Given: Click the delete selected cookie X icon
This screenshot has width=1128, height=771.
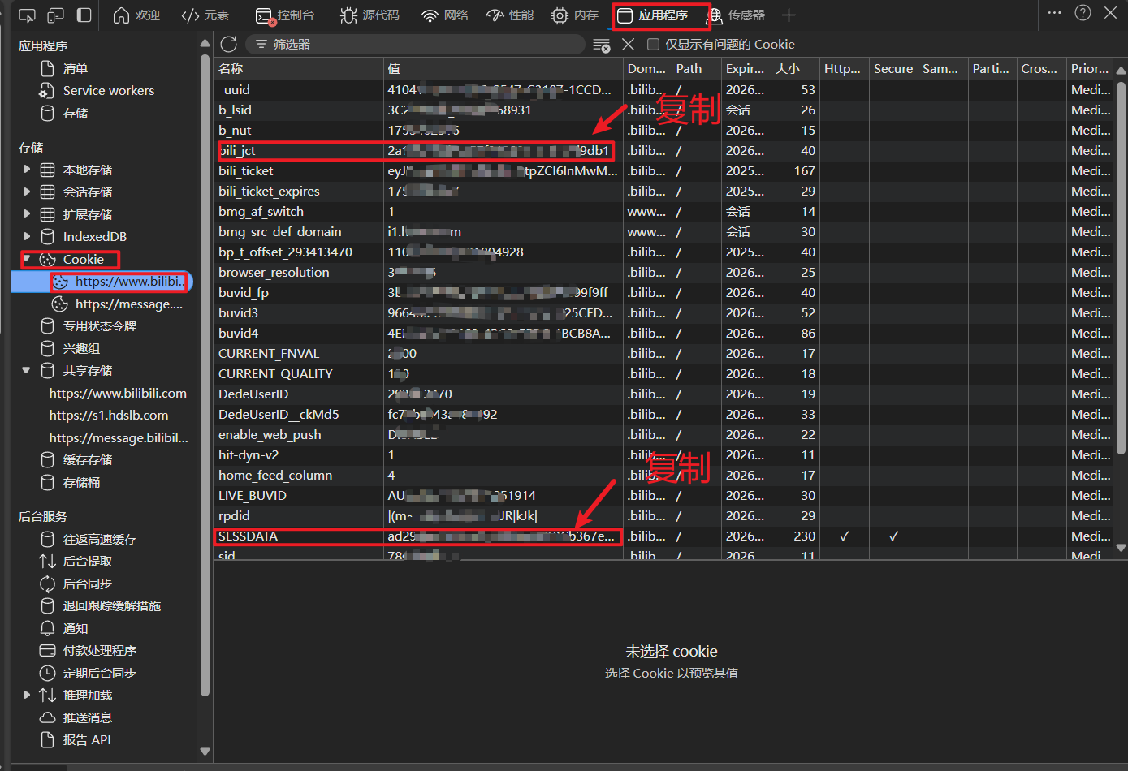Looking at the screenshot, I should (629, 45).
